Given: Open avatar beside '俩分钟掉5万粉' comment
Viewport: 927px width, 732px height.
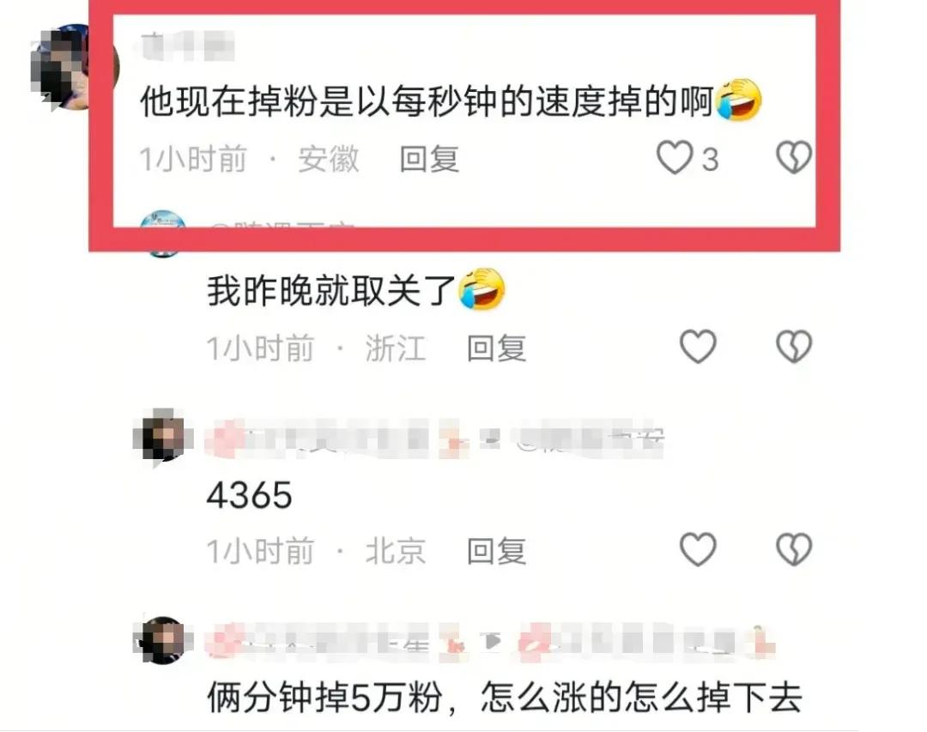Looking at the screenshot, I should coord(162,640).
